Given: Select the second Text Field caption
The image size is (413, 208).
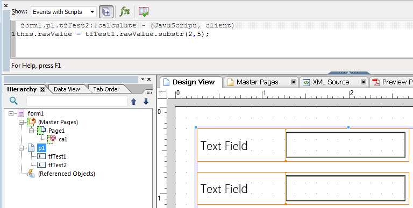Looking at the screenshot, I should point(224,189).
